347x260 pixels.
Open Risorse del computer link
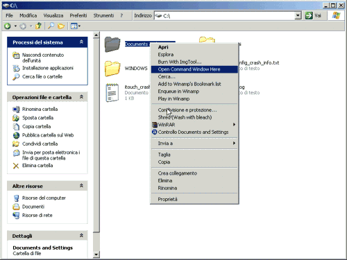click(44, 198)
